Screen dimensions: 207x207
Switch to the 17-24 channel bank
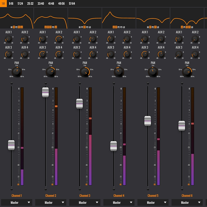(20, 3)
